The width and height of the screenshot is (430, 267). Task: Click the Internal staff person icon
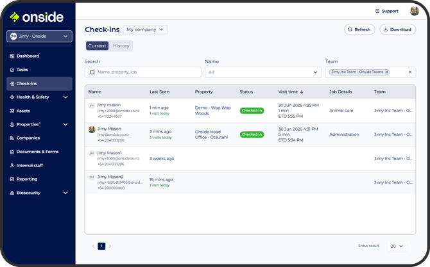point(12,165)
